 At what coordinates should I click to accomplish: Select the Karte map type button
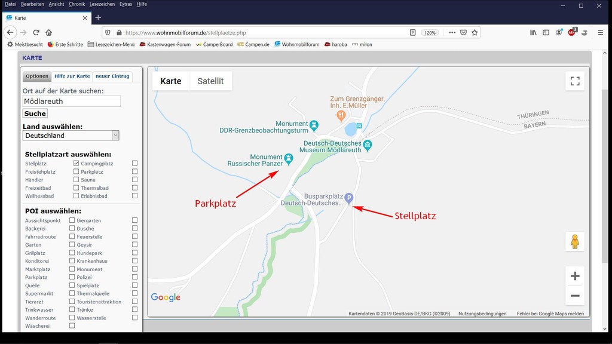(x=171, y=81)
